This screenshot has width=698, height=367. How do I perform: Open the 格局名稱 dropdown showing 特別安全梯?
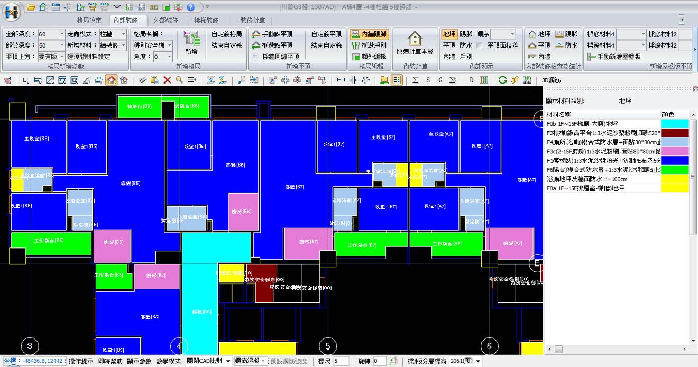(x=170, y=45)
